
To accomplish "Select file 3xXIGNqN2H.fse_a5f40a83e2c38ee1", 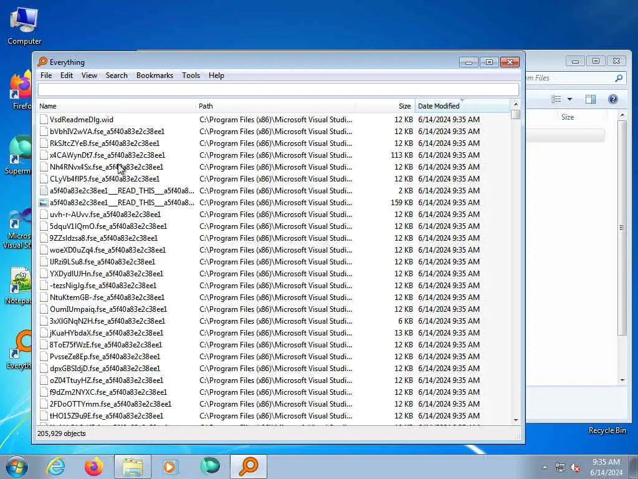I will point(107,321).
